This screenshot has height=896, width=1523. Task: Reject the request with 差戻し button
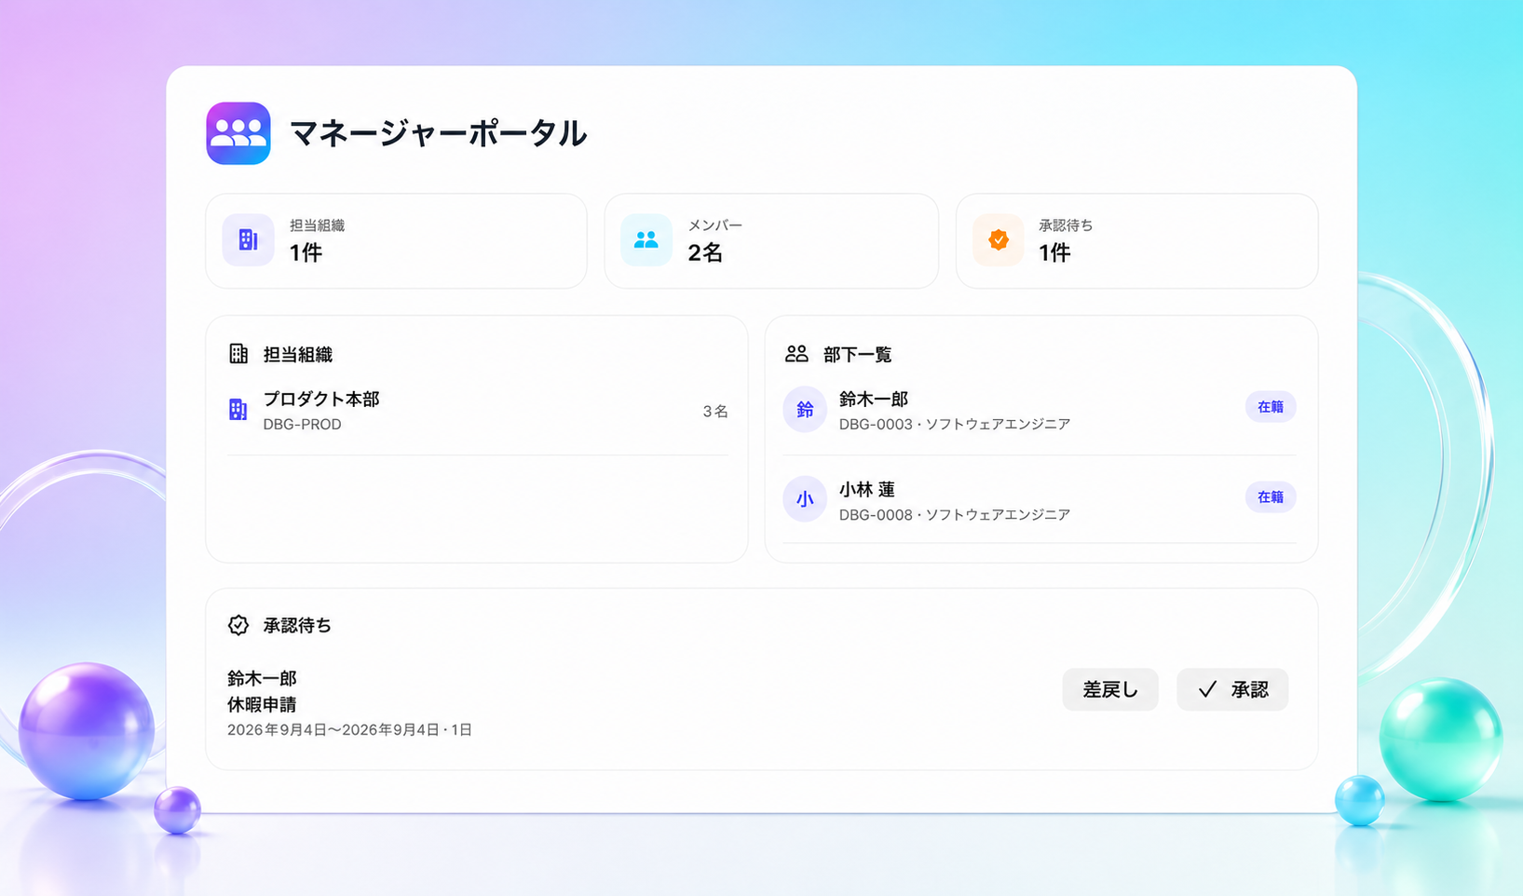[x=1110, y=689]
